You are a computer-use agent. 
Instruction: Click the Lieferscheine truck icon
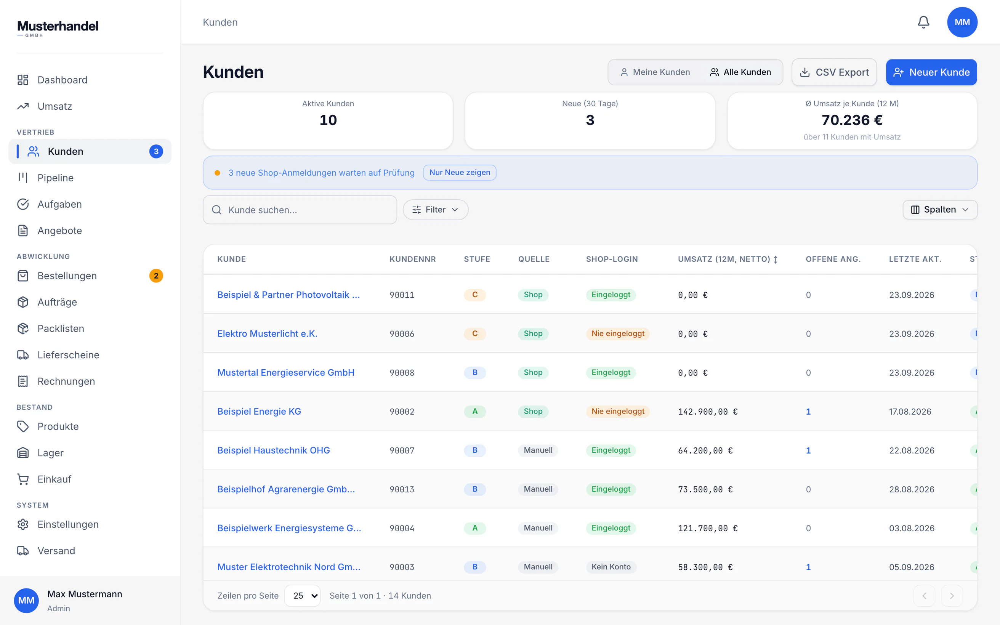click(23, 355)
